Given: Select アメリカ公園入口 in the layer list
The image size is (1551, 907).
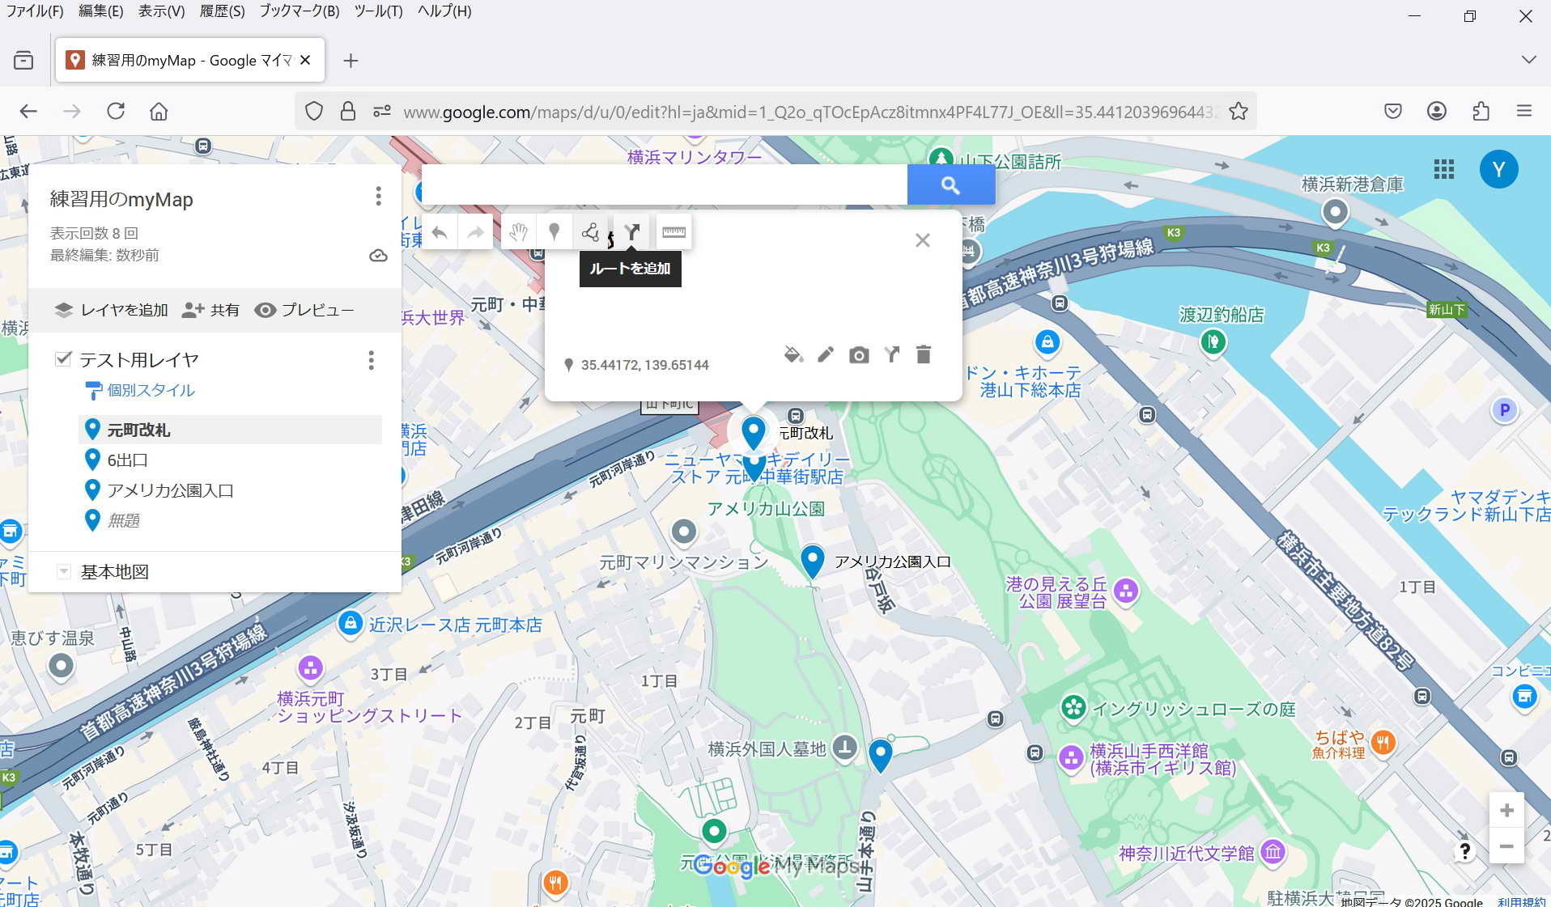Looking at the screenshot, I should (x=170, y=490).
